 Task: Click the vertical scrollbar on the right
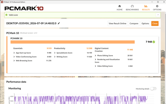point(165,36)
